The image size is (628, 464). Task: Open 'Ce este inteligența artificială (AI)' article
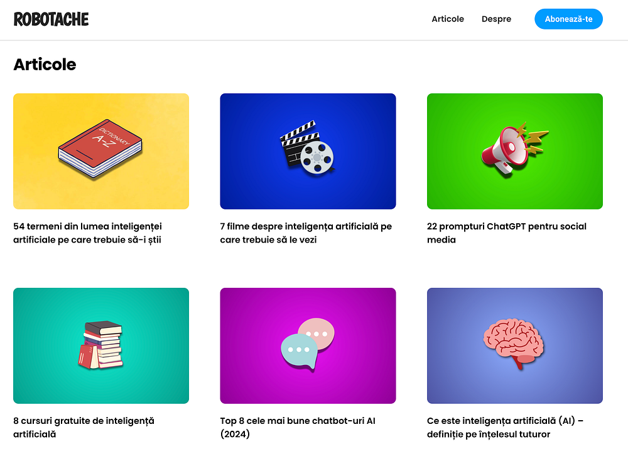505,427
